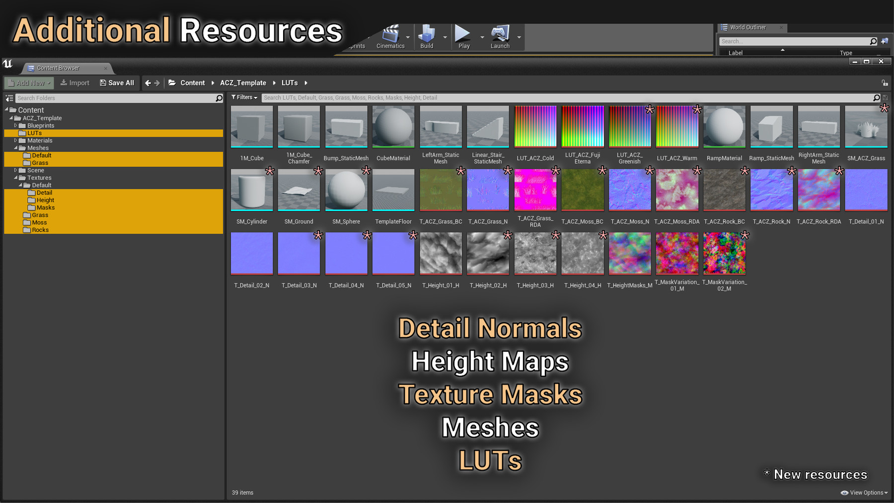
Task: Expand the Materials folder in the source tree
Action: click(15, 141)
